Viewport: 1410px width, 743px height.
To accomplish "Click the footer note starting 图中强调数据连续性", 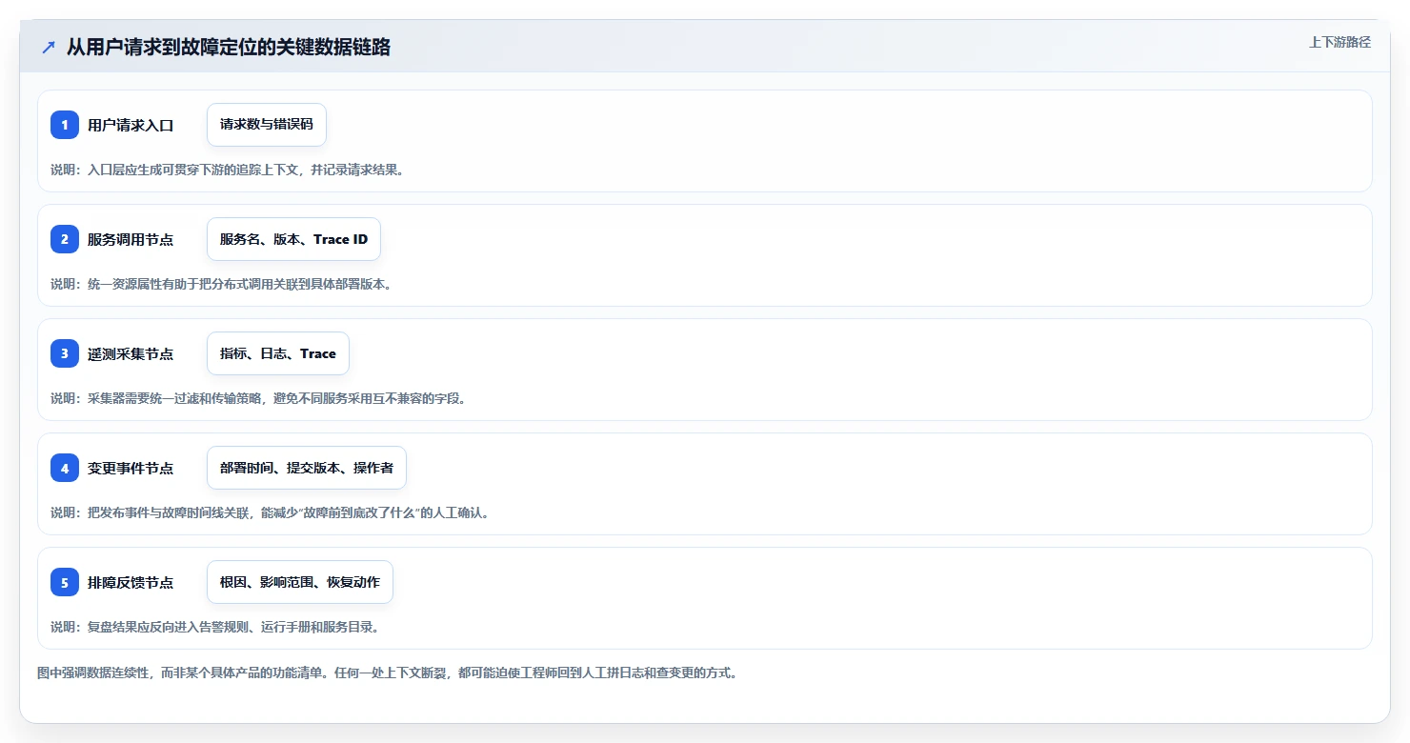I will click(x=388, y=673).
